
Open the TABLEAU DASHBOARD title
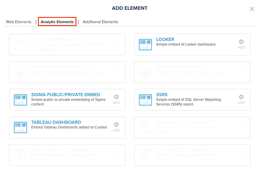coord(56,122)
